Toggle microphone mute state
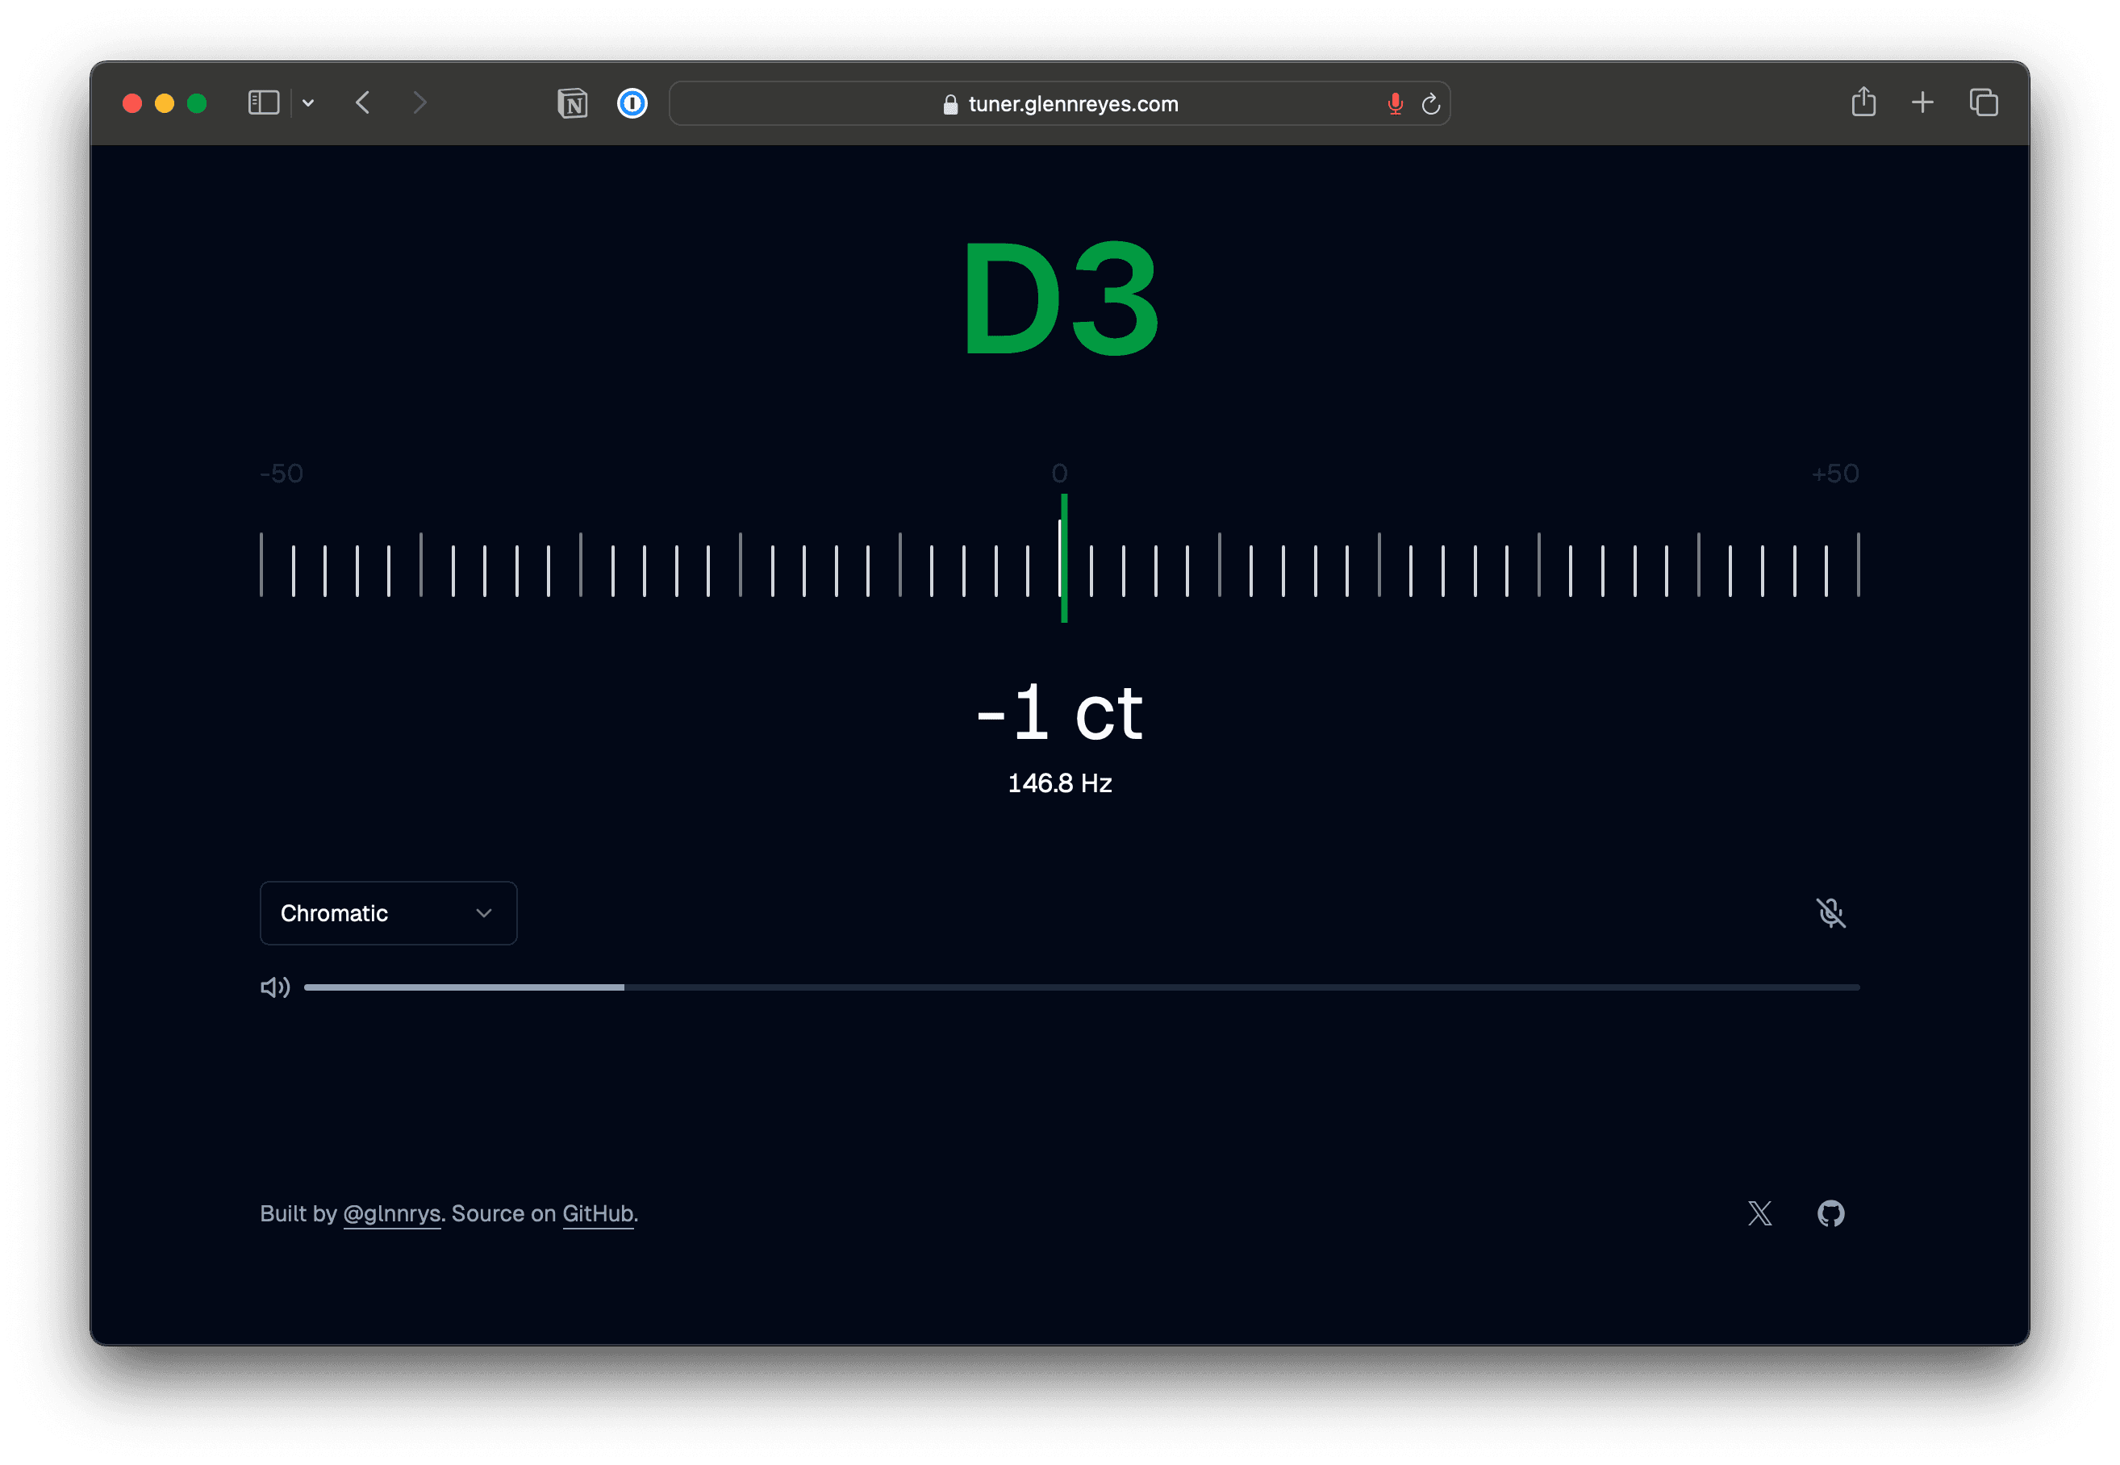Viewport: 2120px width, 1465px height. pyautogui.click(x=1830, y=912)
